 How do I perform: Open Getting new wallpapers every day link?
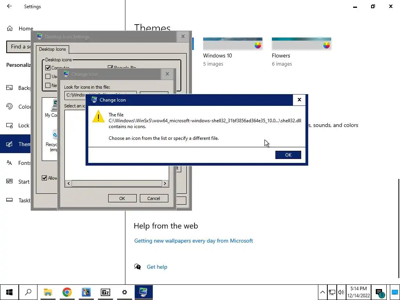pyautogui.click(x=193, y=241)
